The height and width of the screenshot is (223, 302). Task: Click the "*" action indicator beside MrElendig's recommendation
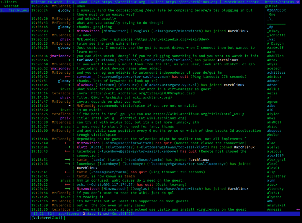point(70,106)
